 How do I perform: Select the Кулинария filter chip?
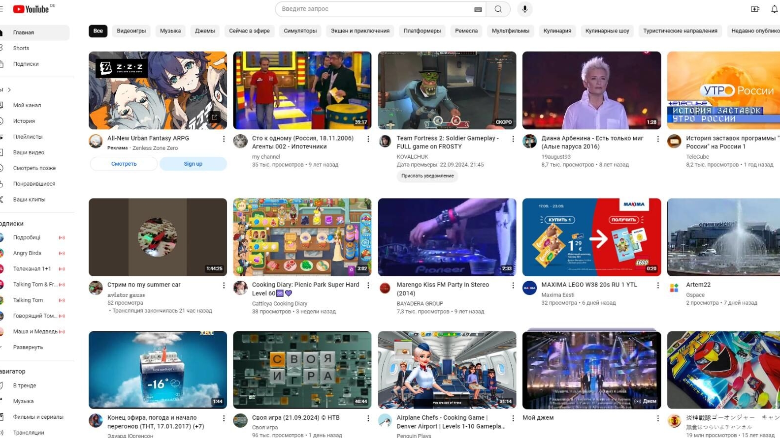point(557,31)
